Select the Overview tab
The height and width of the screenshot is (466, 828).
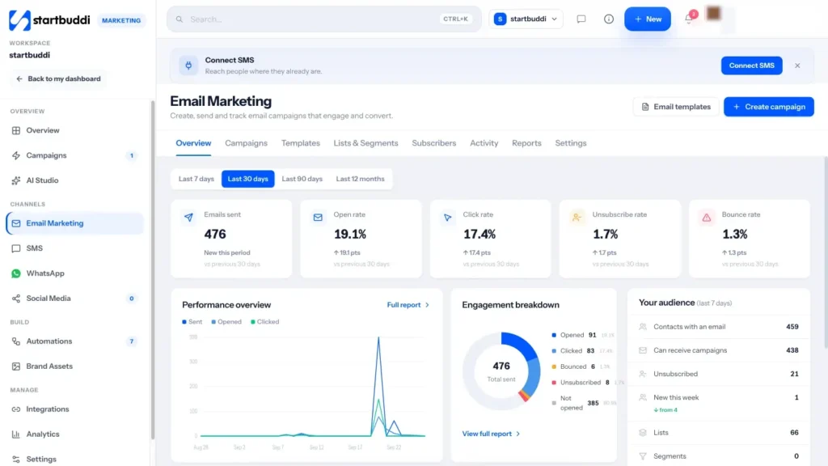[193, 143]
